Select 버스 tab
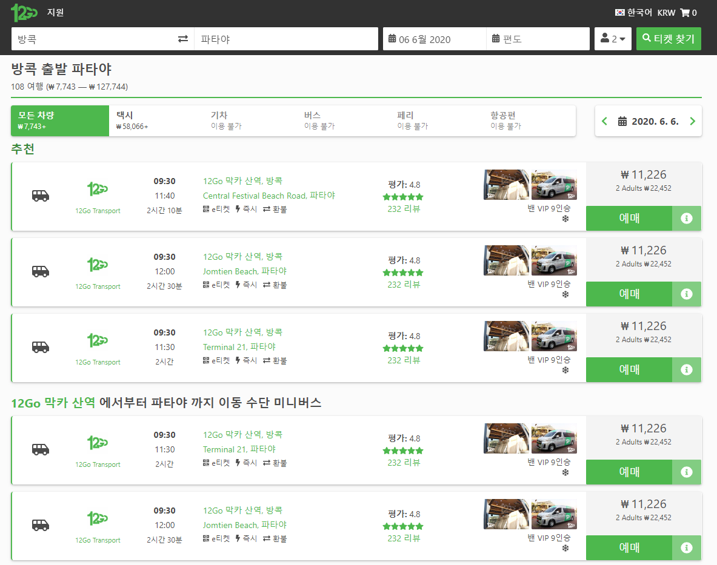Screen dimensions: 717x565 [343, 121]
